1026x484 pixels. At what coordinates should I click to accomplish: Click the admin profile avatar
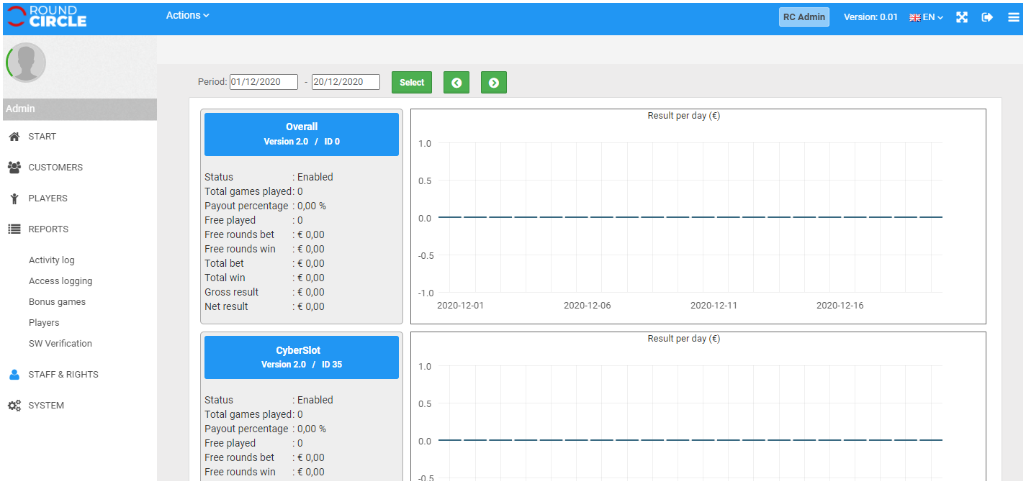[x=27, y=63]
